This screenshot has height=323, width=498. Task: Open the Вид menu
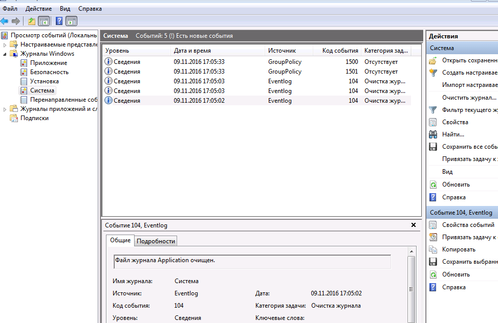[x=65, y=9]
